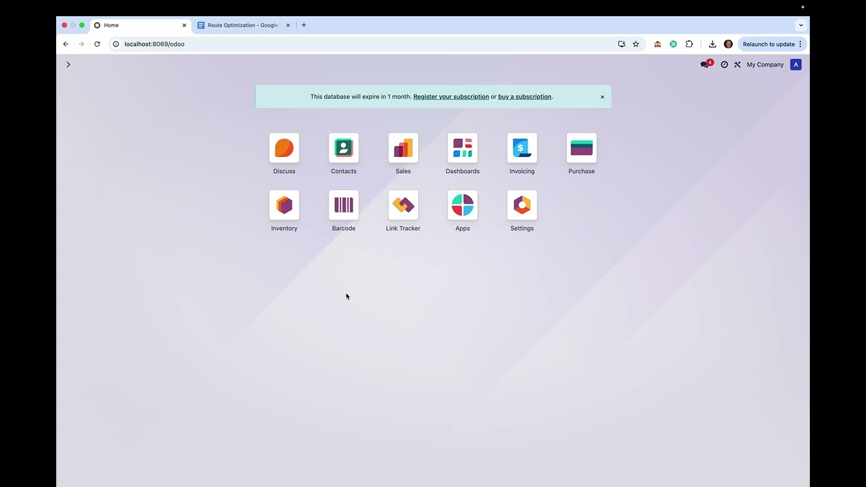Screen dimensions: 866x487
Task: Open the Invoicing app
Action: tap(522, 148)
